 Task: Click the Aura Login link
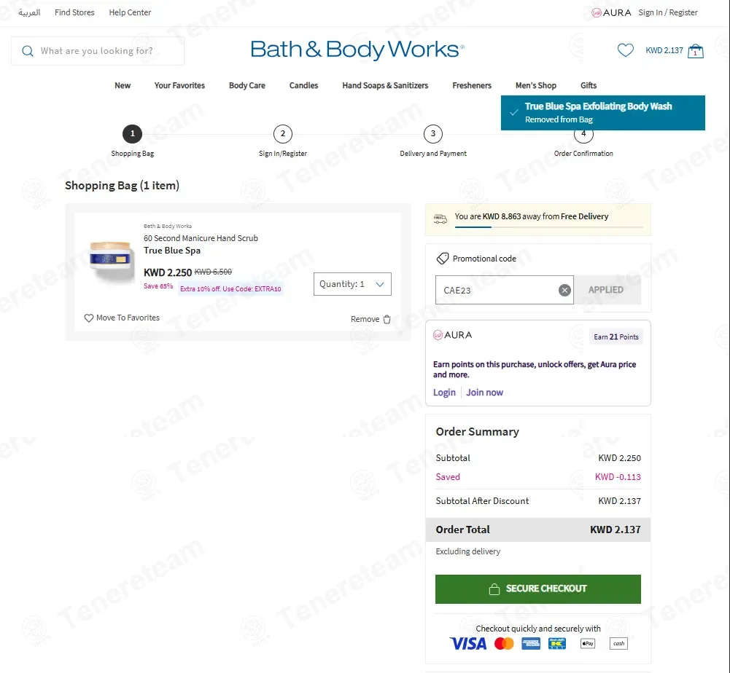(x=444, y=393)
